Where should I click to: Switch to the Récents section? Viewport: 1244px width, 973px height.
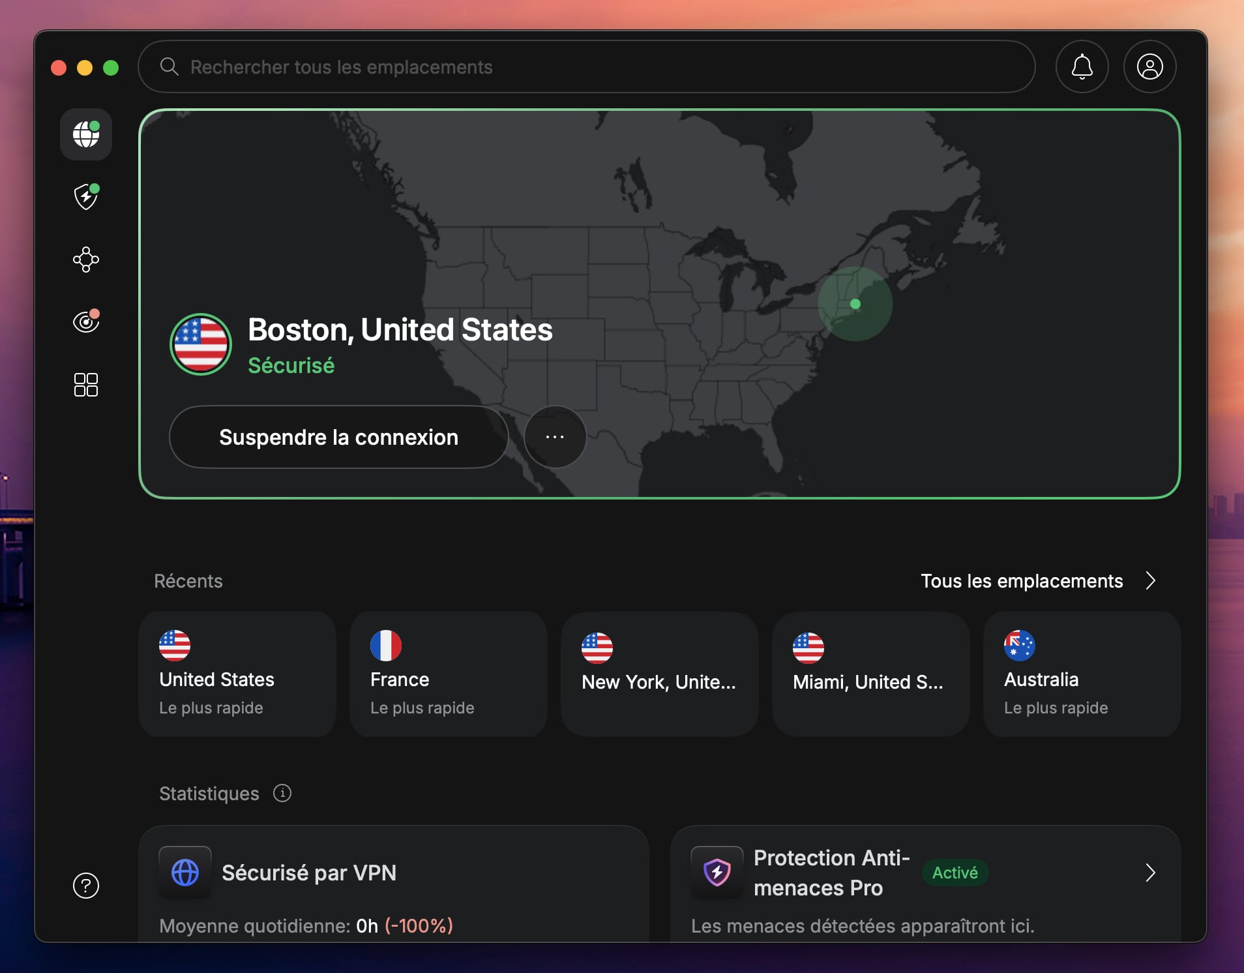tap(188, 581)
